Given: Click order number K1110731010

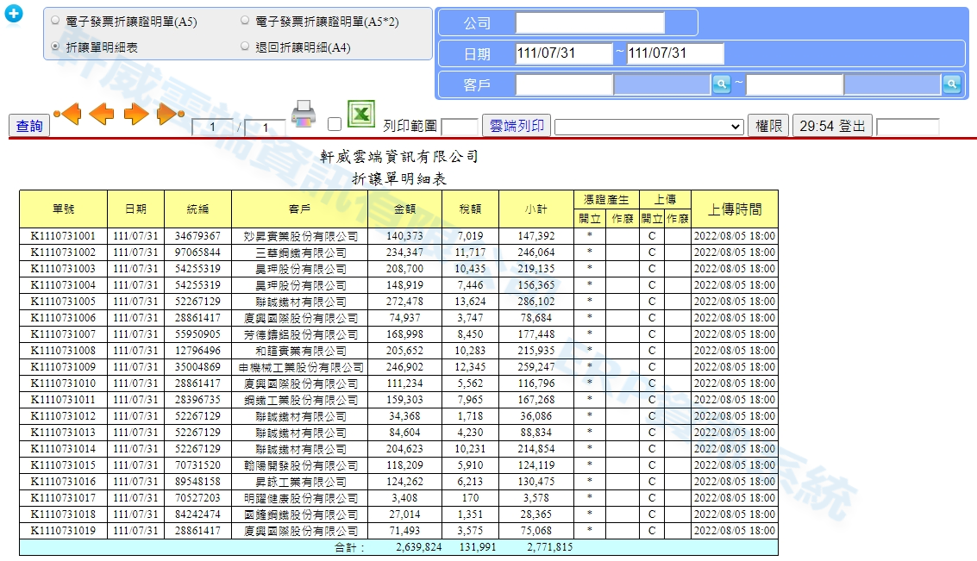Looking at the screenshot, I should (64, 383).
